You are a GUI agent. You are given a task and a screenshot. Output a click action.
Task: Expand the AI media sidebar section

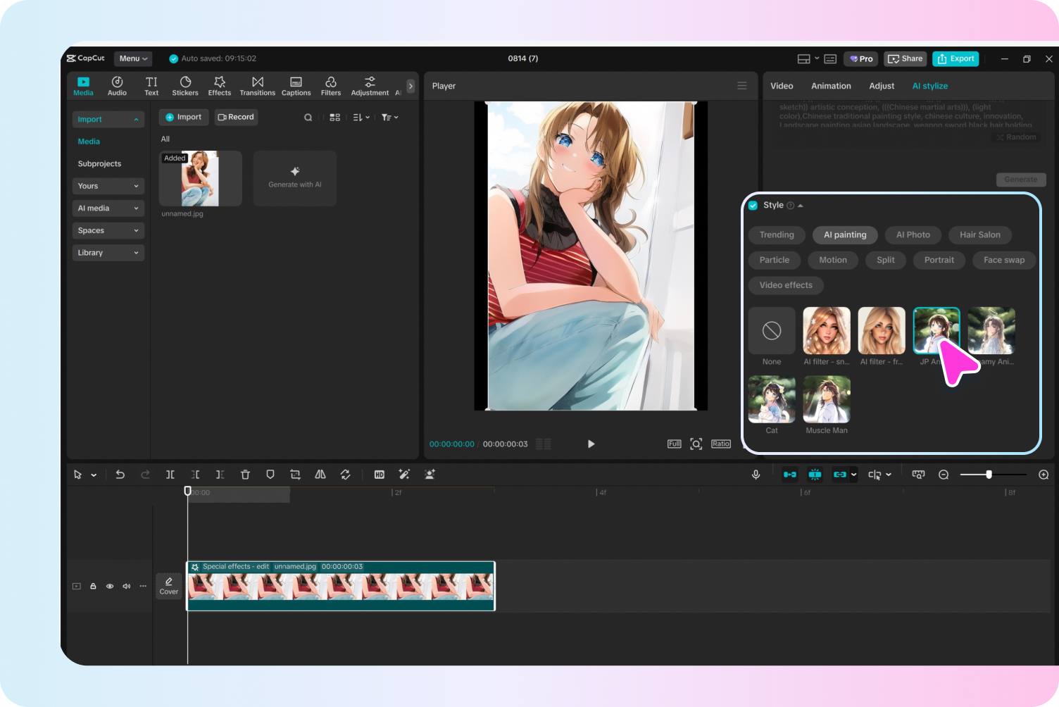point(108,208)
